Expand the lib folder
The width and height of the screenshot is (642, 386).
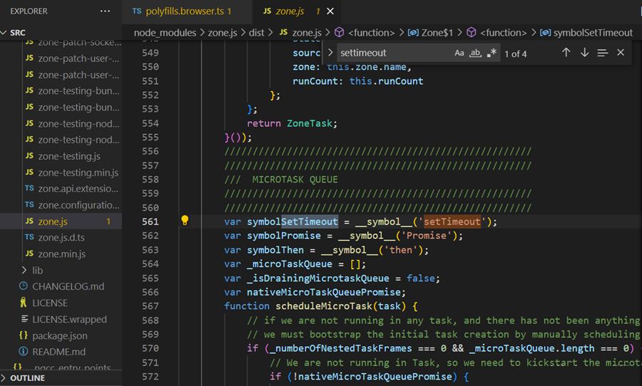(37, 270)
